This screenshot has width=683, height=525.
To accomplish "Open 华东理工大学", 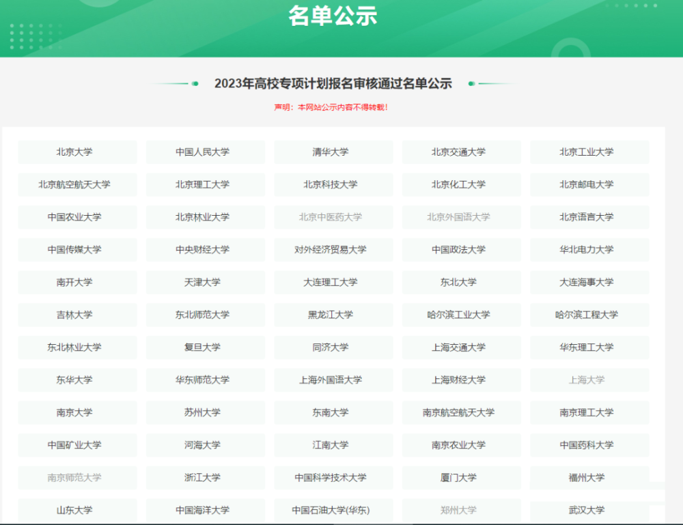I will click(x=590, y=347).
